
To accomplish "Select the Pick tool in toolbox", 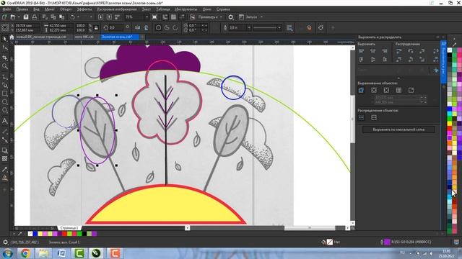I will click(5, 38).
